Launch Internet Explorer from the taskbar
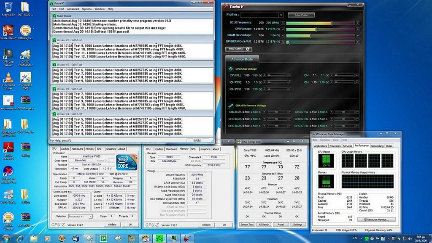 pyautogui.click(x=20, y=238)
